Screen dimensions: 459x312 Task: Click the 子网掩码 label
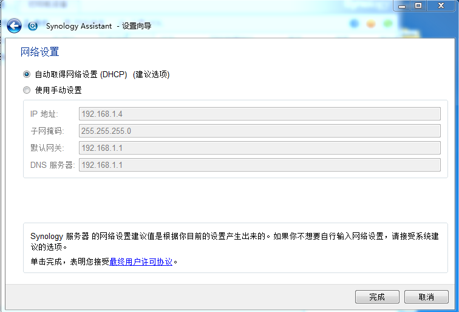click(47, 131)
